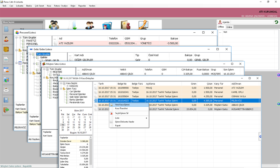Select Banka İşlemleri tree item
Screen dimensions: 280x168
(x=76, y=100)
